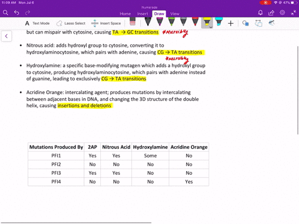Screen dimensions: 299x224
Task: Click the "Yes" cell in PFI4 row
Action: 189,182
